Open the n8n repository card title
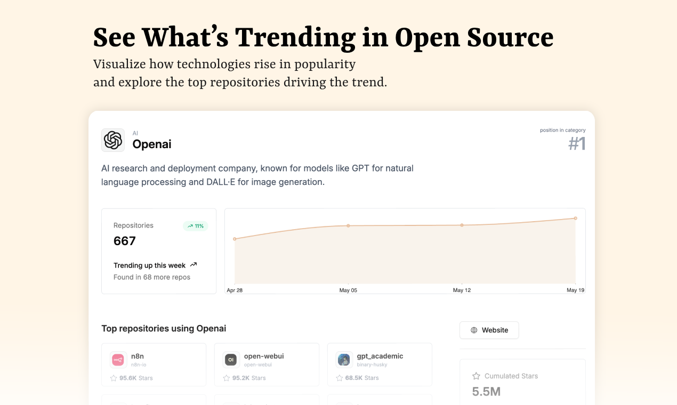Viewport: 677px width, 405px height. (x=138, y=356)
